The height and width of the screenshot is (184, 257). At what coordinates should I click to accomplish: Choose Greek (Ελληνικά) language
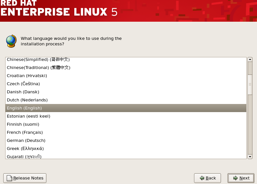click(x=126, y=148)
